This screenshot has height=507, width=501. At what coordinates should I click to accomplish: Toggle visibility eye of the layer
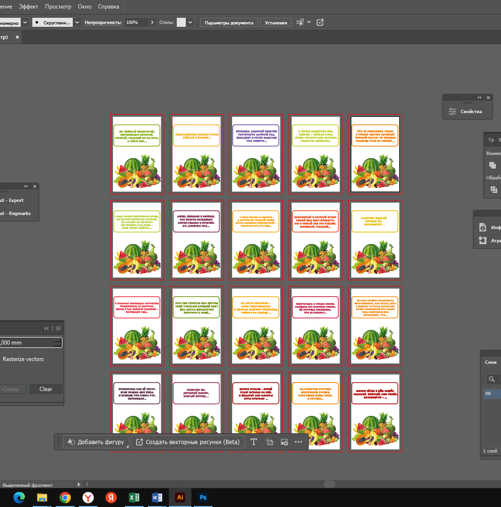coord(488,394)
